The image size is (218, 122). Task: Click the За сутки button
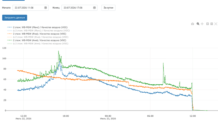coord(108,8)
